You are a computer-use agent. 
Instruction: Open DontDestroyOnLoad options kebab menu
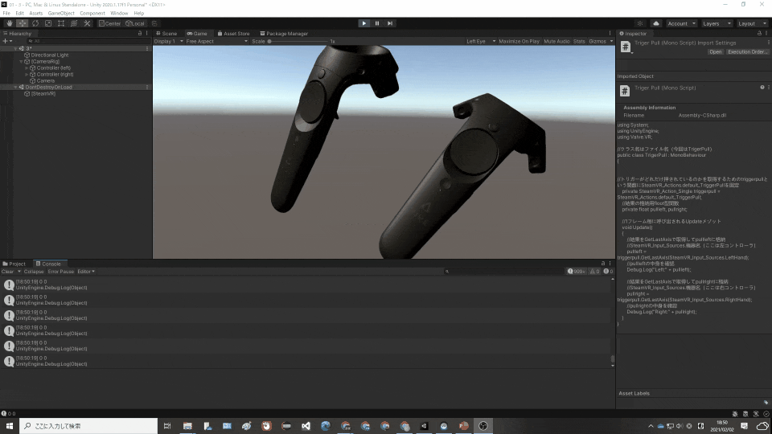pos(147,87)
